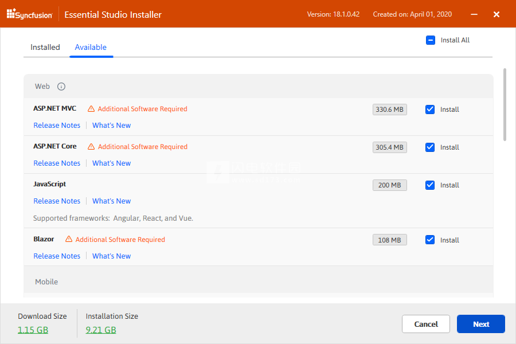Click the Version: 18.1.0.42 label
The height and width of the screenshot is (344, 516).
point(333,14)
